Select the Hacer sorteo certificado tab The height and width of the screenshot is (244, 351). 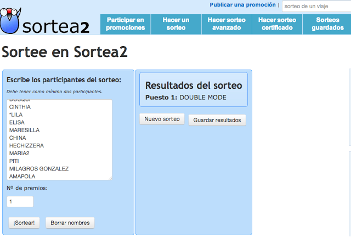click(x=277, y=24)
